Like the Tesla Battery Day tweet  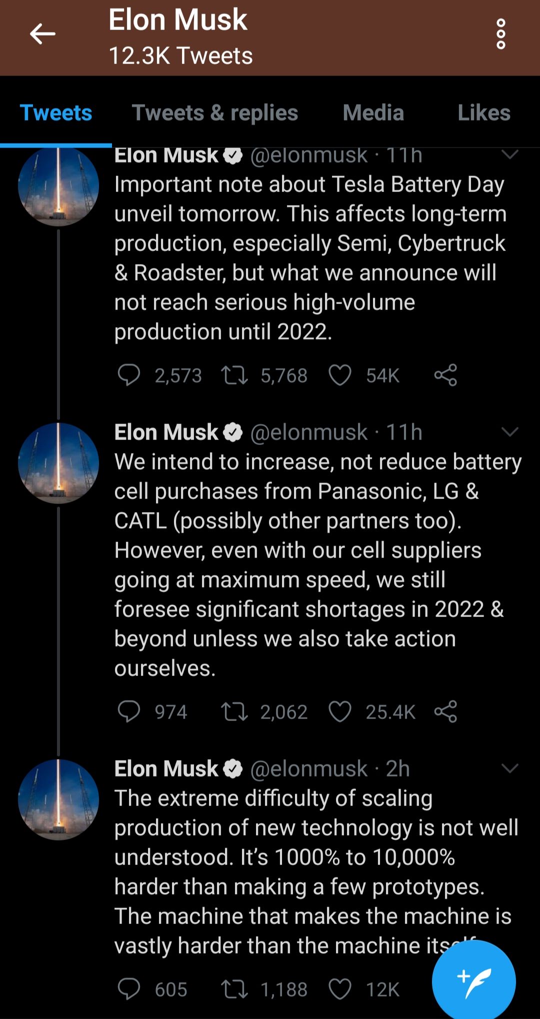click(340, 375)
